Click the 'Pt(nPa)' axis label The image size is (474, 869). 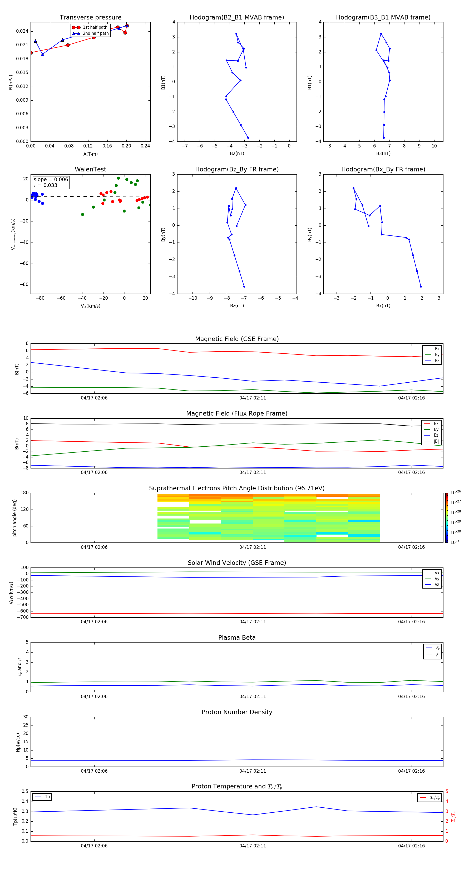(x=11, y=82)
